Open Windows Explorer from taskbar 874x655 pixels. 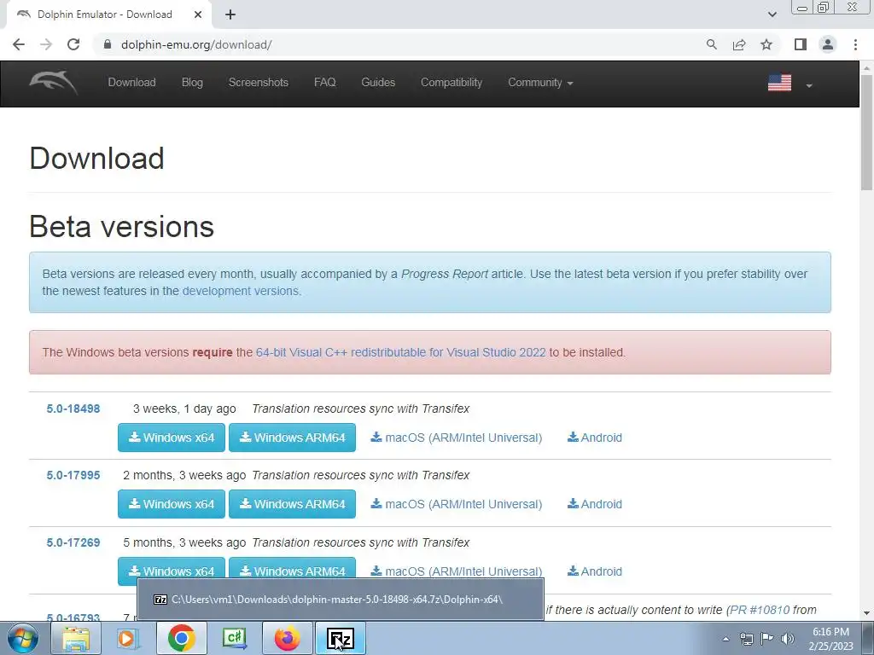tap(76, 638)
